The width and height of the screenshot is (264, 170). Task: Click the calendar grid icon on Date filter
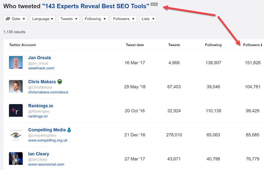click(x=8, y=18)
